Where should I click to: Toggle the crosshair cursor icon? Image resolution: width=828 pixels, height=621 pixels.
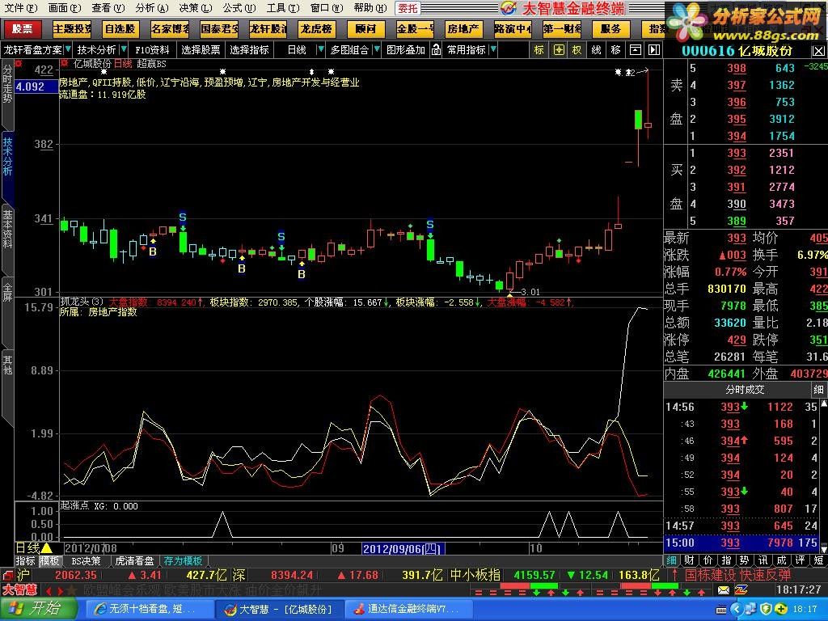click(x=559, y=49)
